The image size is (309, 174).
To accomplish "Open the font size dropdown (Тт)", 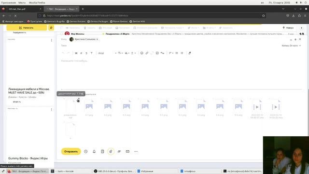I will click(120, 53).
